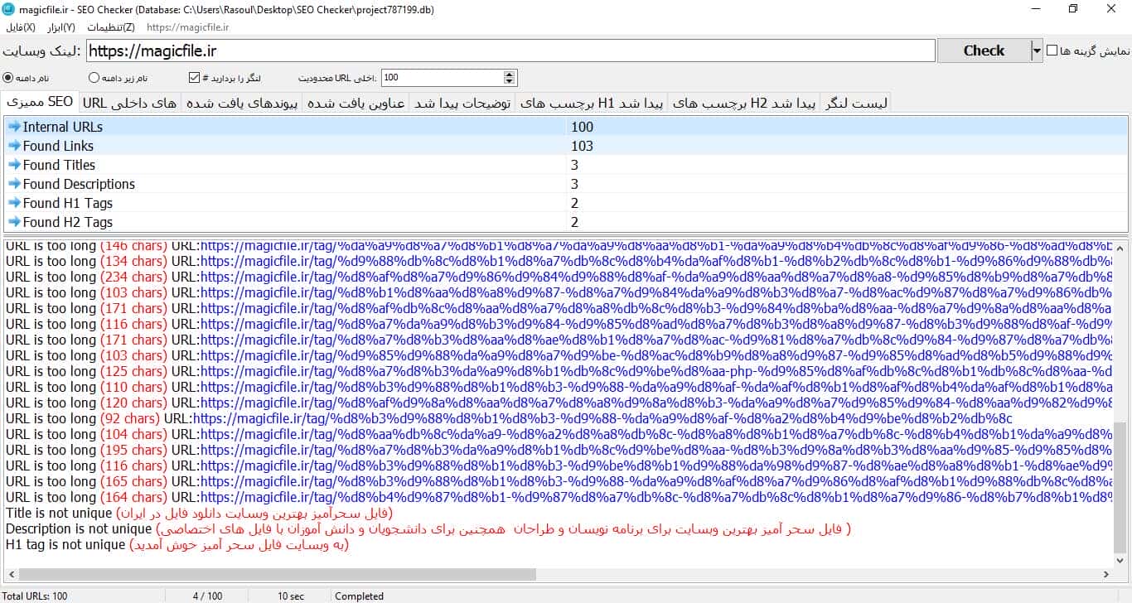1132x603 pixels.
Task: Click the arrow icon beside Found H2 Tags
Action: pos(14,222)
